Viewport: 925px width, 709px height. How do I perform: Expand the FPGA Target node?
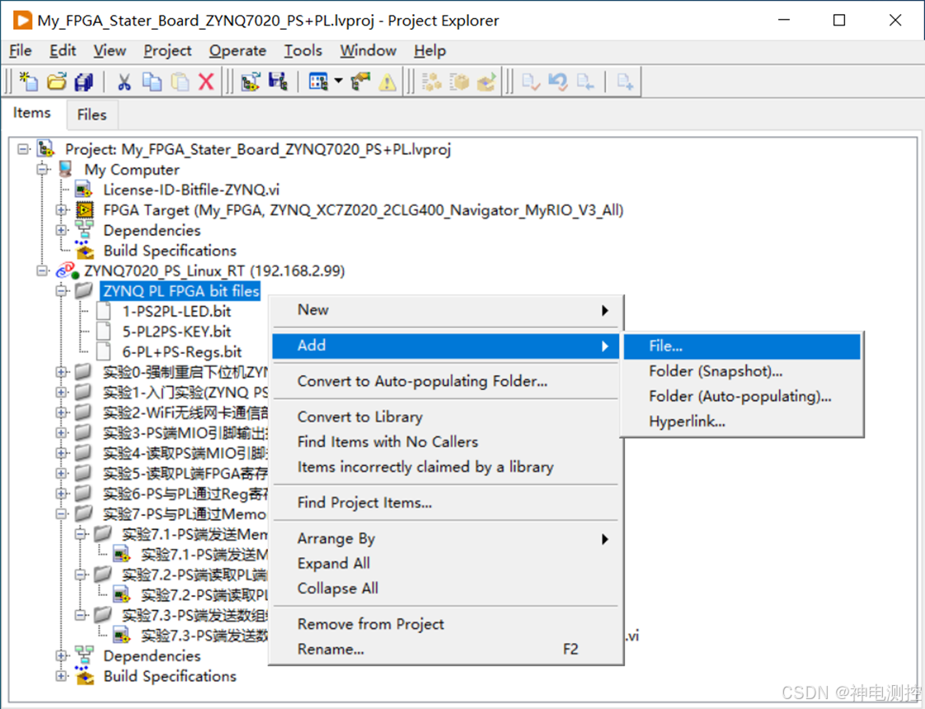(x=61, y=210)
